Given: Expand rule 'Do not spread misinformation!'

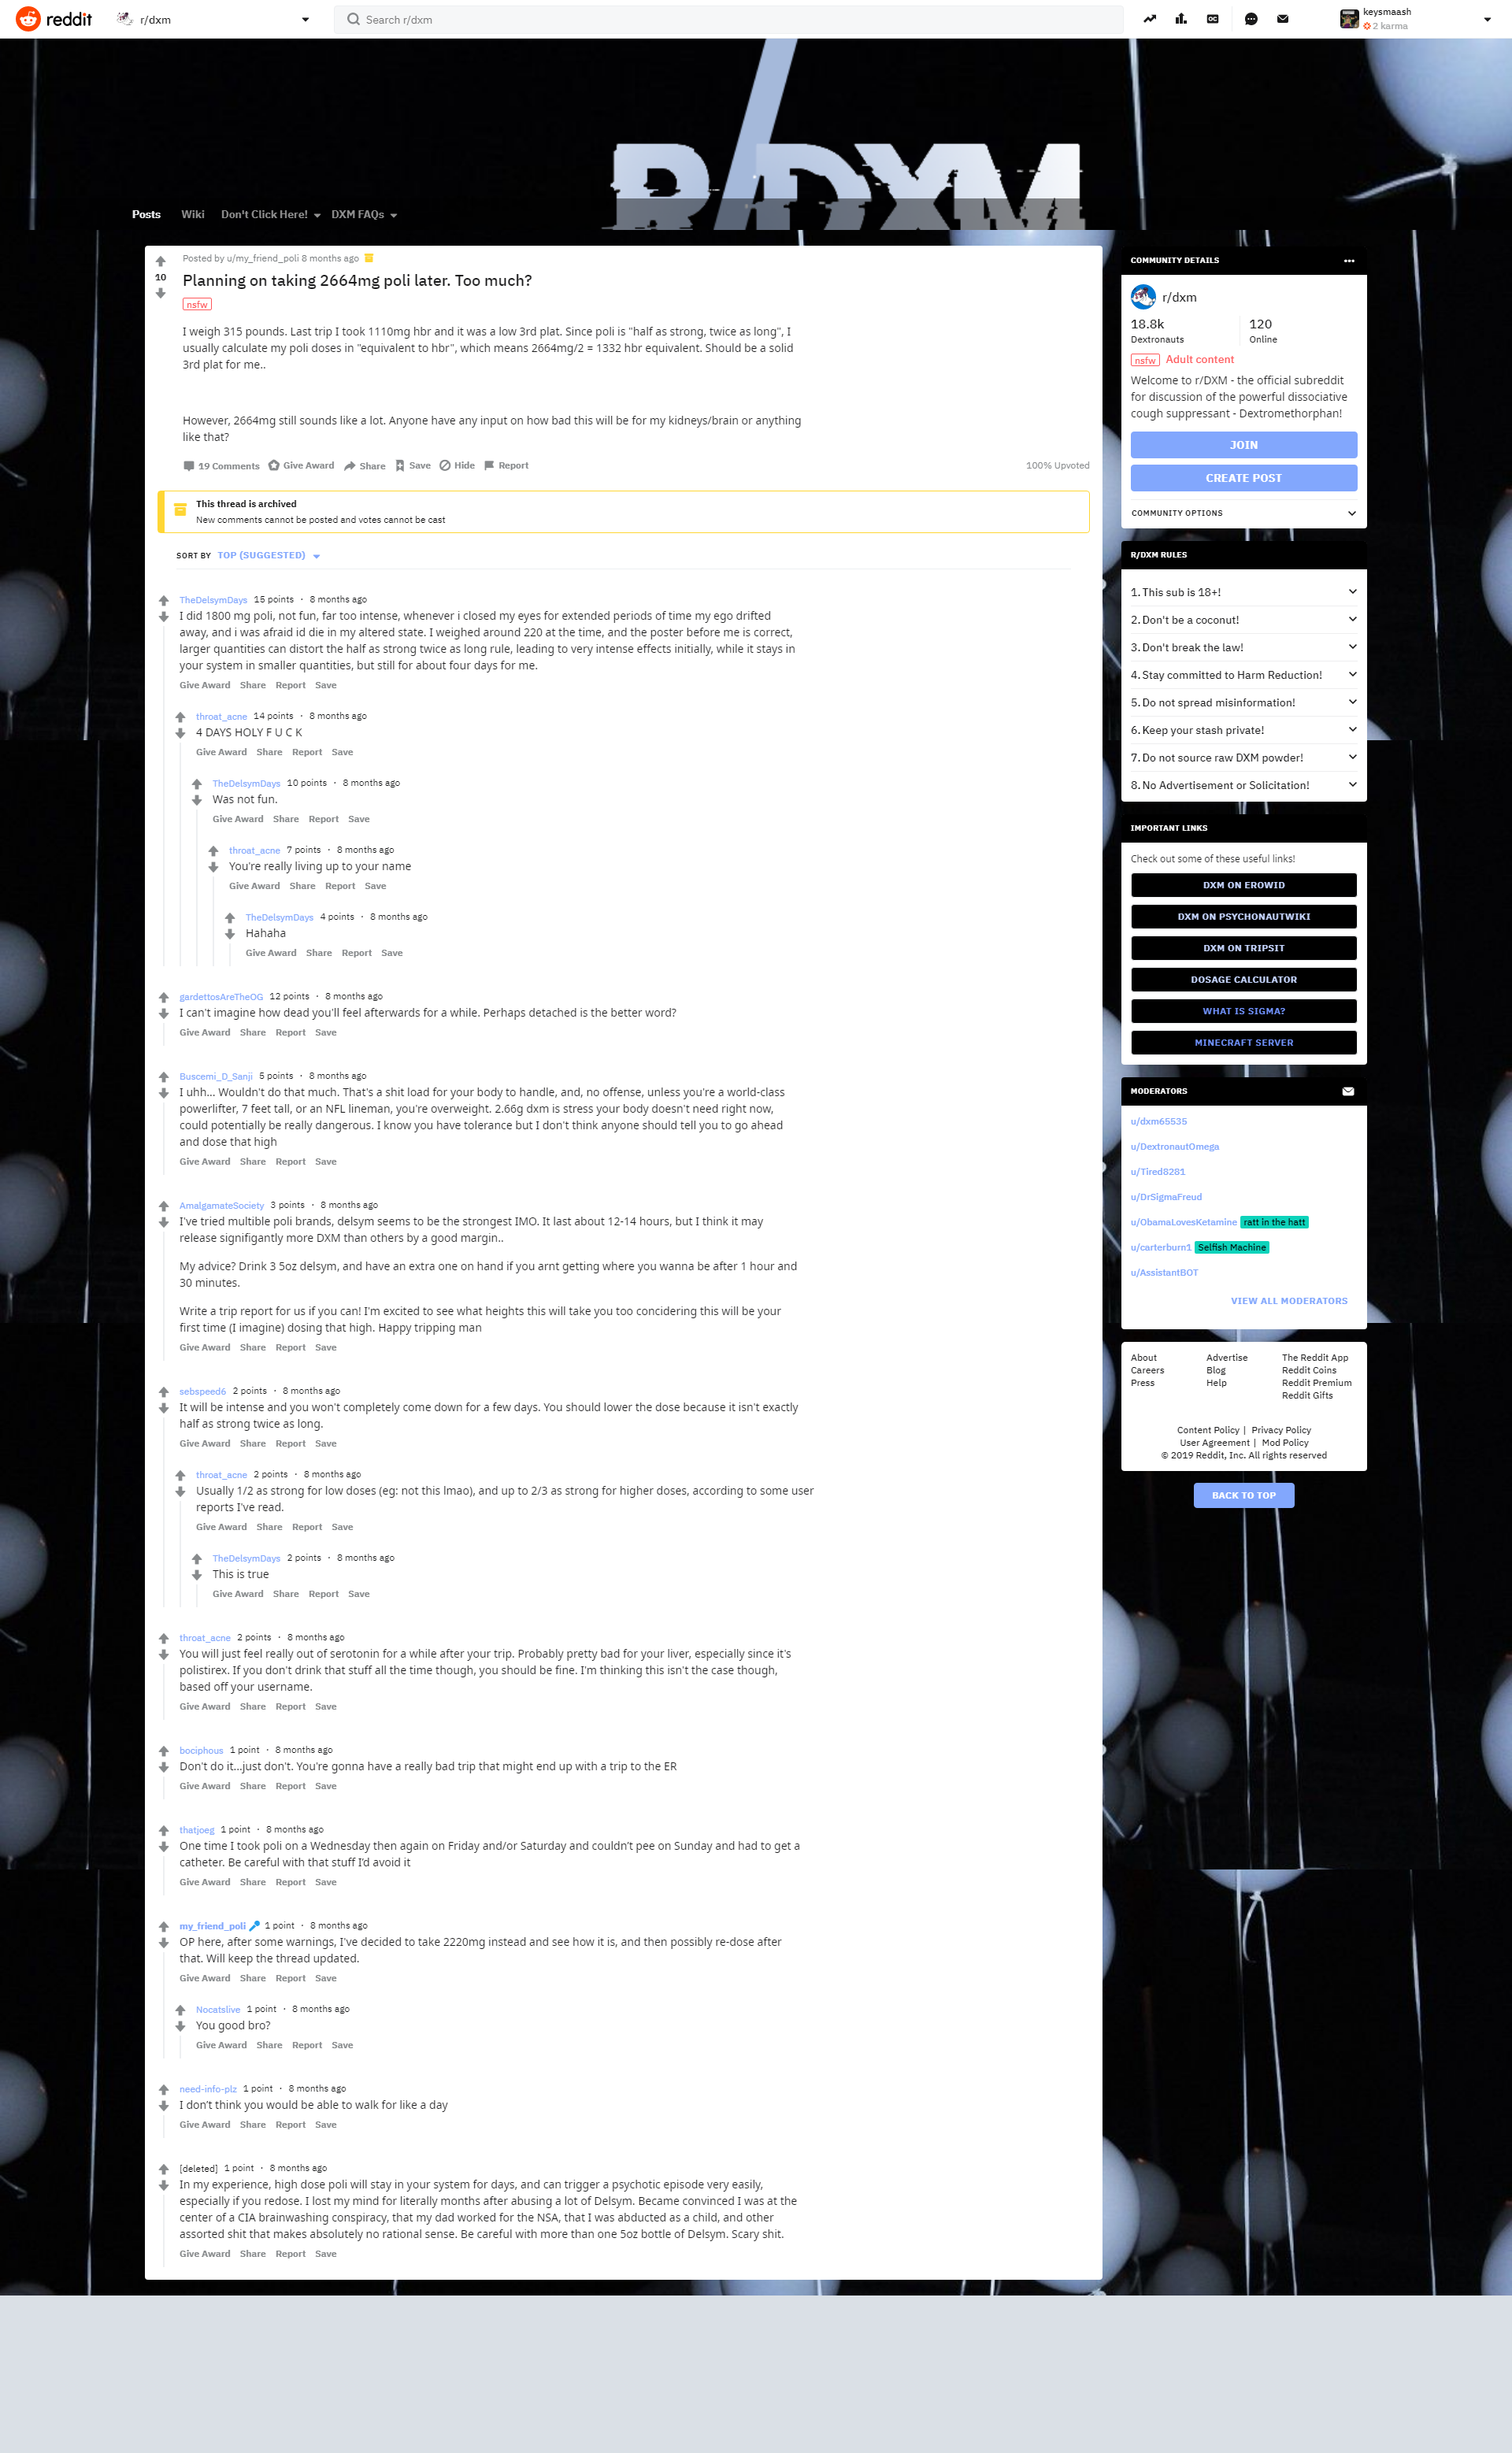Looking at the screenshot, I should tap(1244, 703).
